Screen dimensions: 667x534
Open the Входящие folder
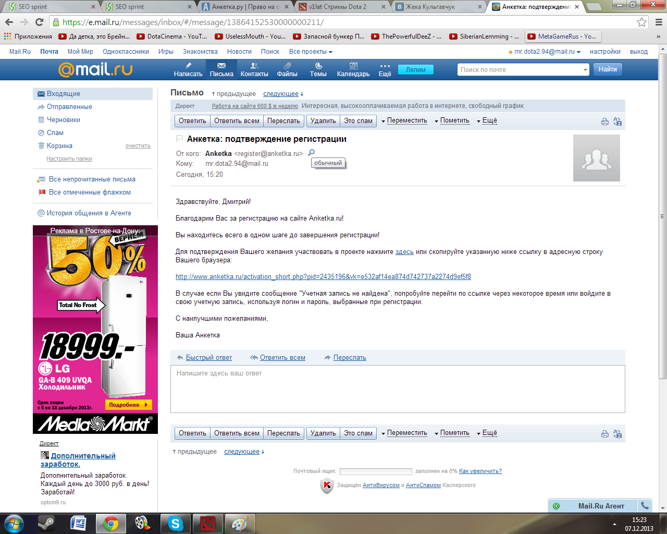point(93,94)
